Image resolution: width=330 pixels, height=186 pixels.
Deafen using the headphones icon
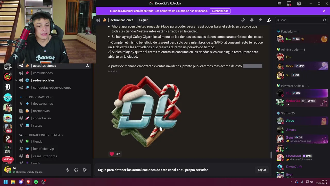click(76, 170)
